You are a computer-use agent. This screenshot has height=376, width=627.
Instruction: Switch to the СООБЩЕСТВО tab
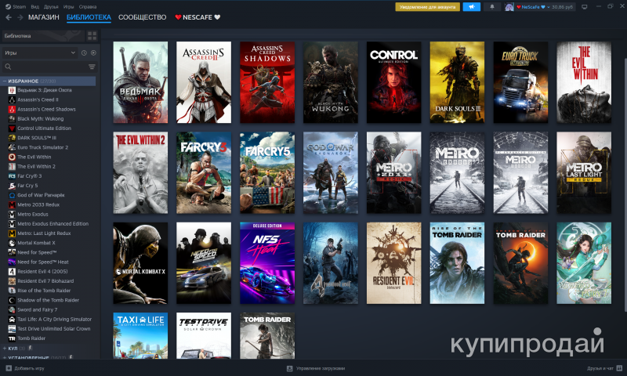[x=143, y=17]
